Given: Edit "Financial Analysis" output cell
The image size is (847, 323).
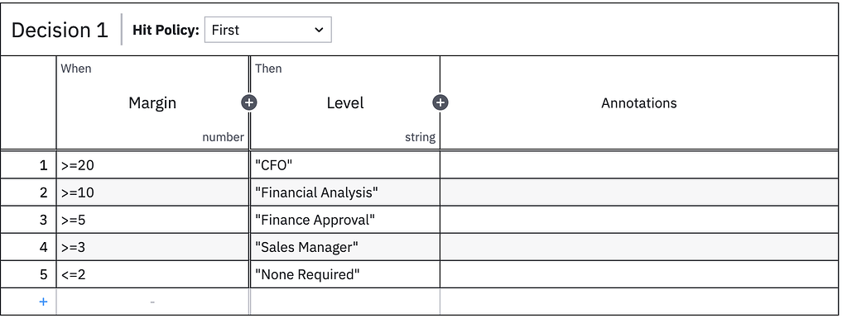Looking at the screenshot, I should point(345,192).
